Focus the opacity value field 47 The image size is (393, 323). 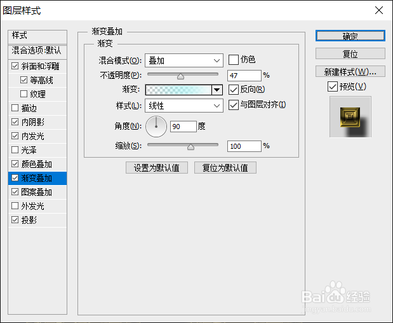244,76
